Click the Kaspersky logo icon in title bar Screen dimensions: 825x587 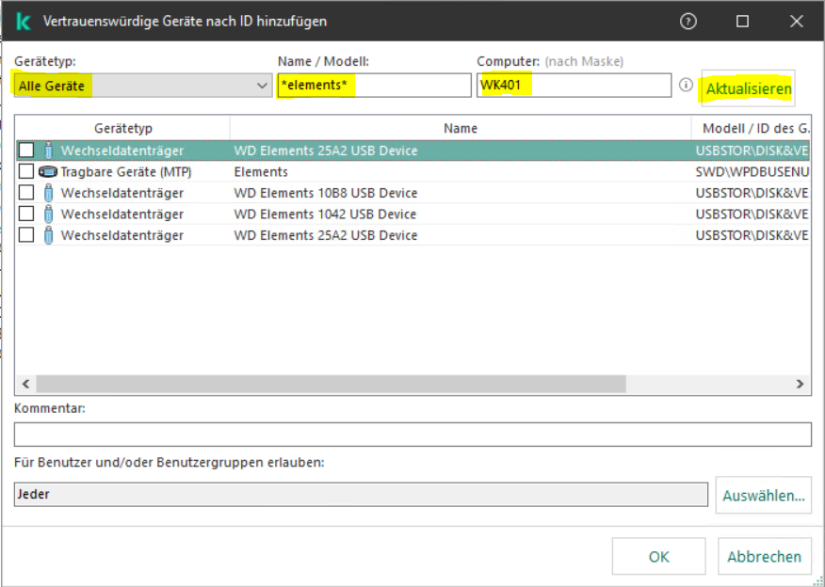click(24, 21)
